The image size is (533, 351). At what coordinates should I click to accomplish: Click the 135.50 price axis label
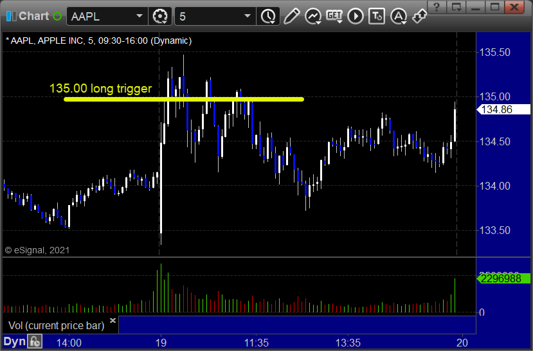click(x=495, y=52)
